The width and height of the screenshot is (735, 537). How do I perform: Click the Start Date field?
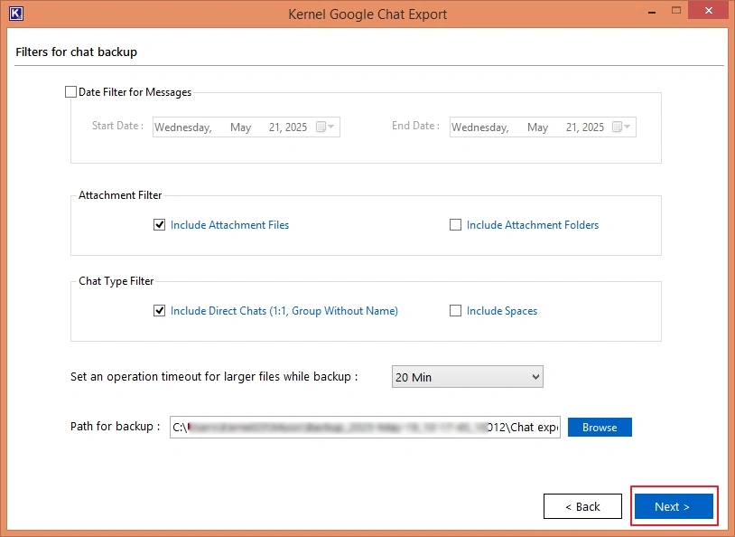pos(247,127)
